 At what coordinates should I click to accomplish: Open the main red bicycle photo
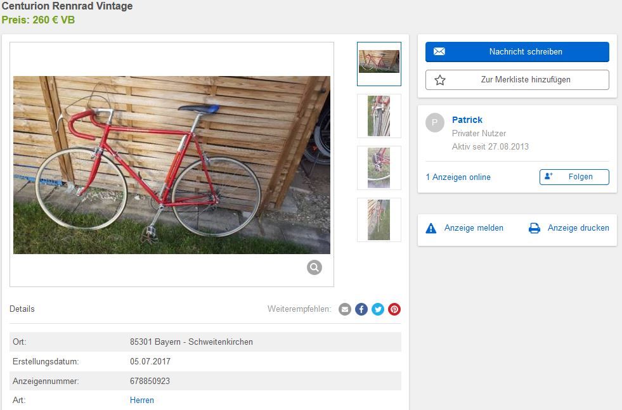click(x=172, y=165)
